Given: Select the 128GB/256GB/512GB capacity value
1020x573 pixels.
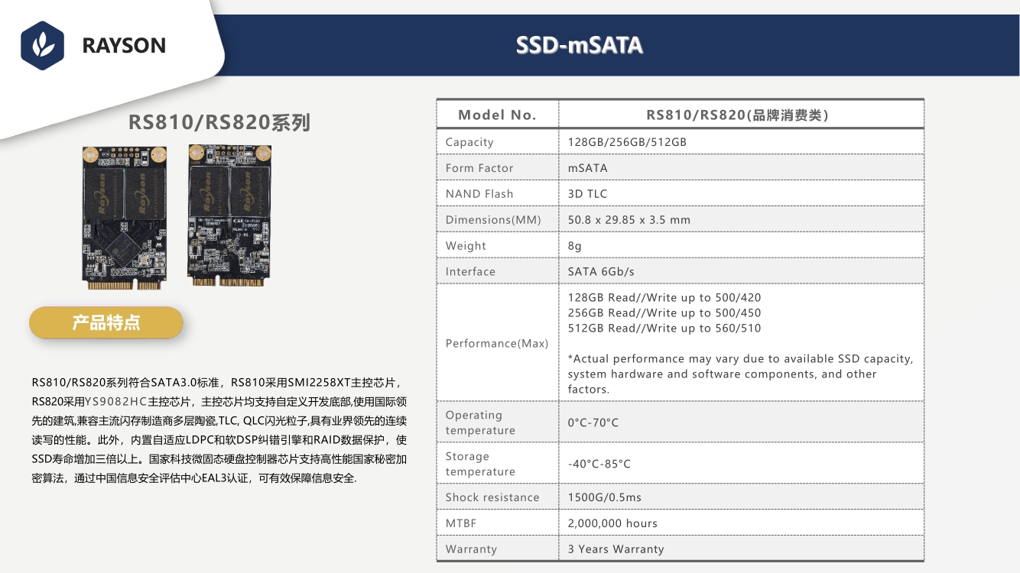Looking at the screenshot, I should [627, 142].
